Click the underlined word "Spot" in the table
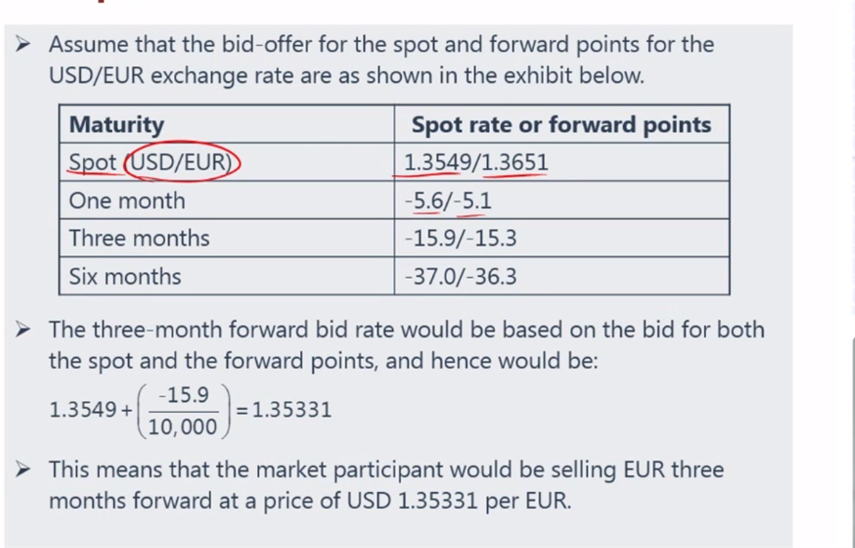 [x=92, y=163]
